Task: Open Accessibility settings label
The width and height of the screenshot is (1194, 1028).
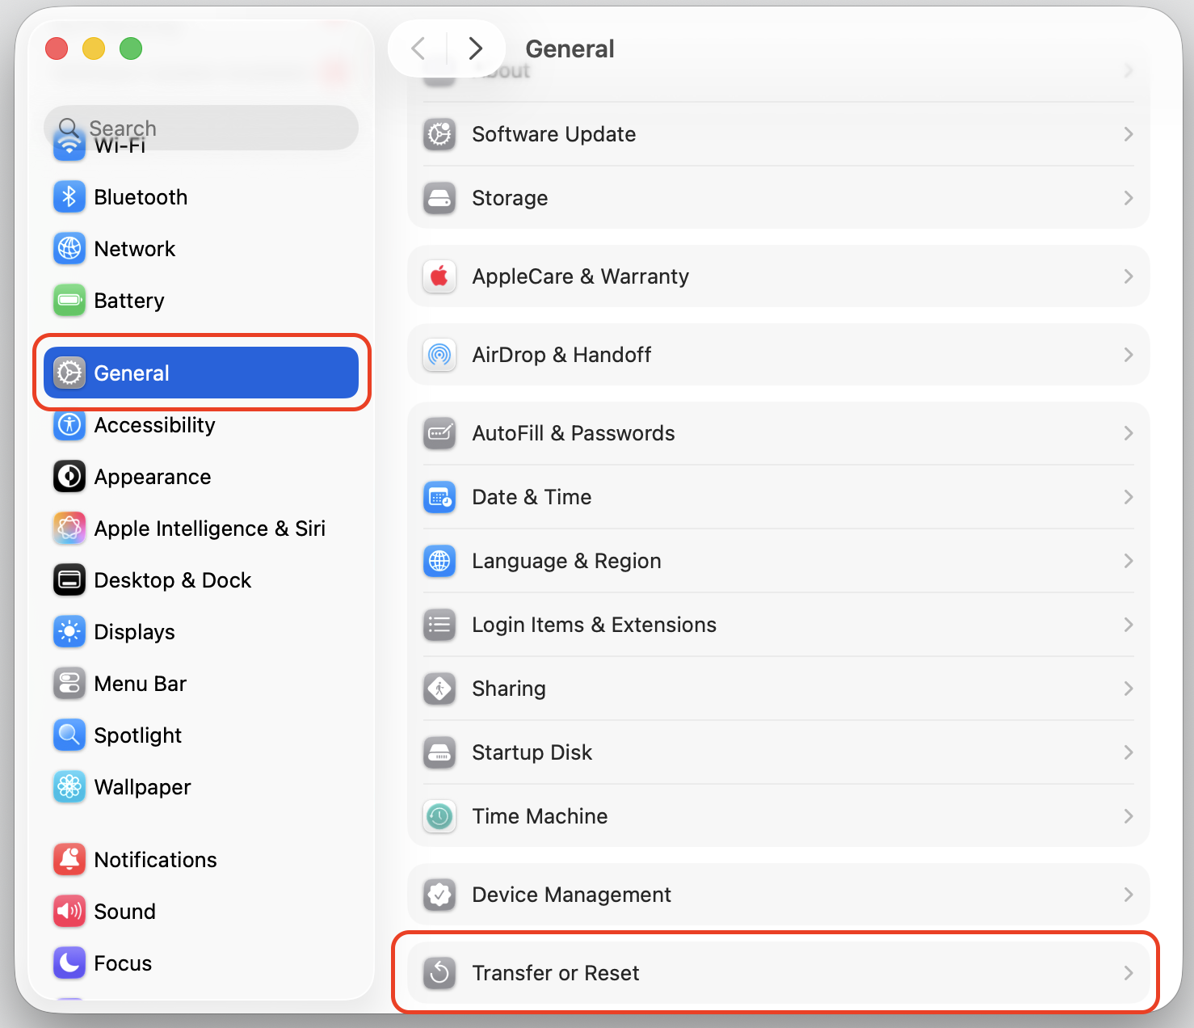Action: [x=154, y=426]
